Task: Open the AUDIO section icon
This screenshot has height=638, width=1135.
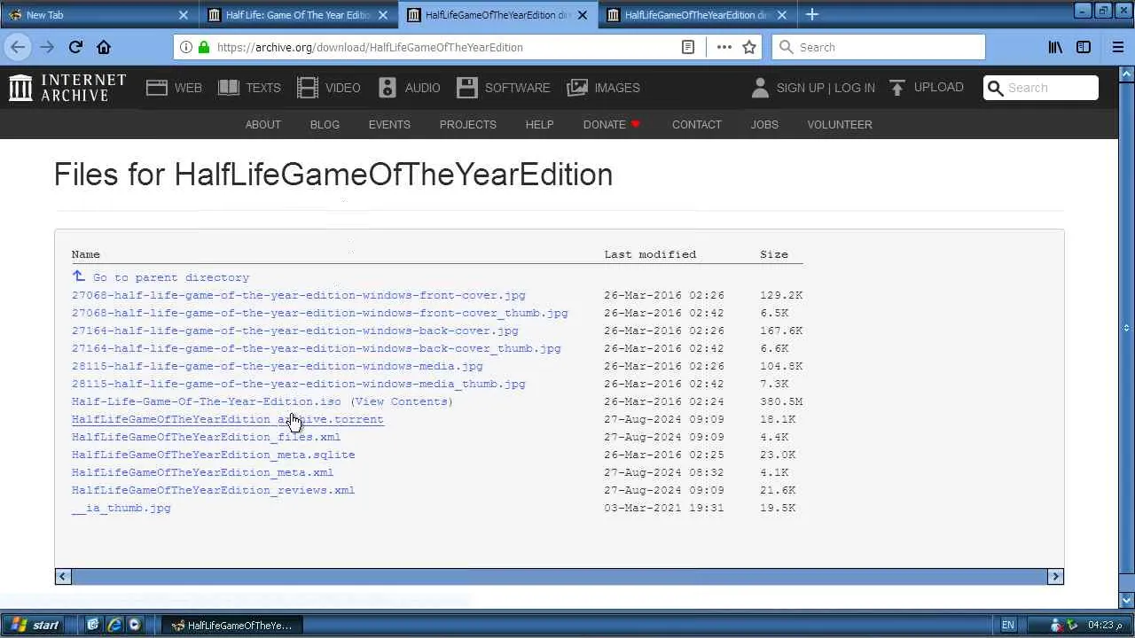Action: click(x=387, y=88)
